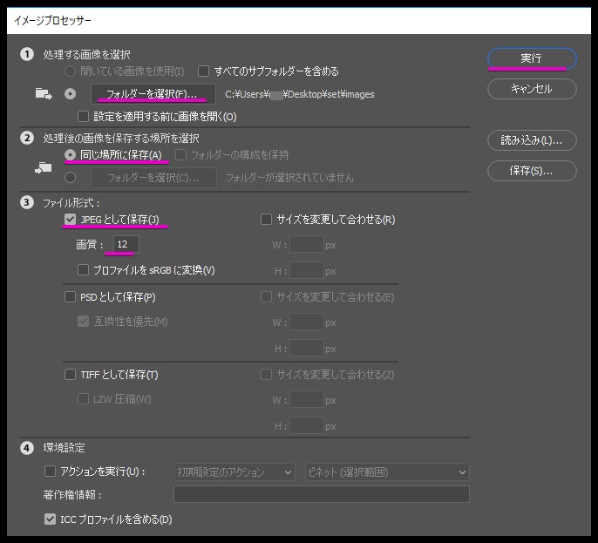This screenshot has height=543, width=598.
Task: Click the 実行 (Run) button
Action: tap(531, 58)
